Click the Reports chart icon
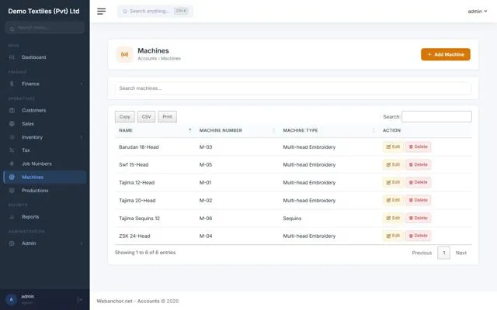The height and width of the screenshot is (310, 497). [12, 217]
